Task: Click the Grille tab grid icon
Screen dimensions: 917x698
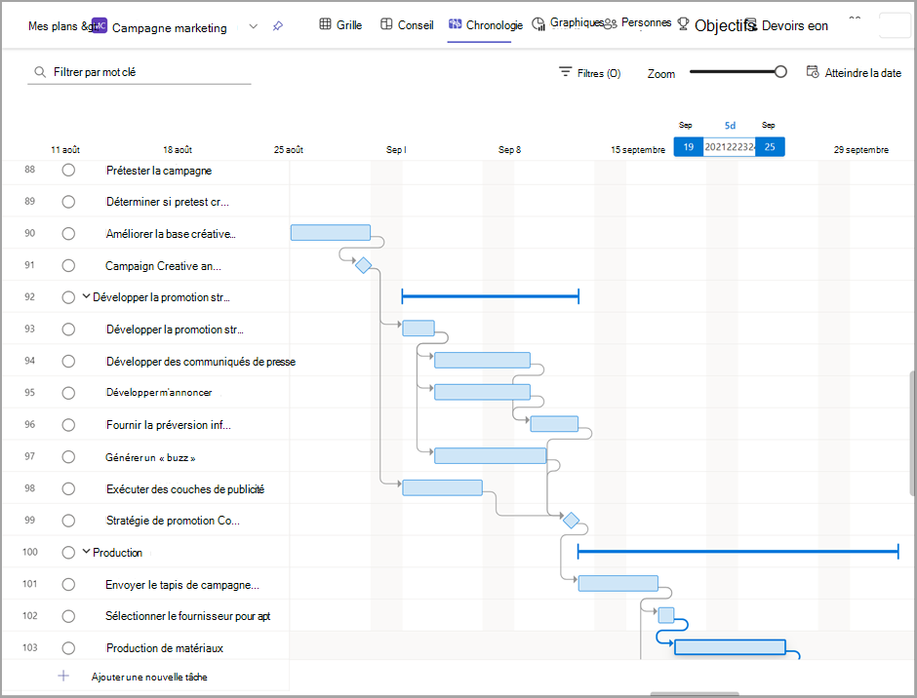Action: (x=325, y=24)
